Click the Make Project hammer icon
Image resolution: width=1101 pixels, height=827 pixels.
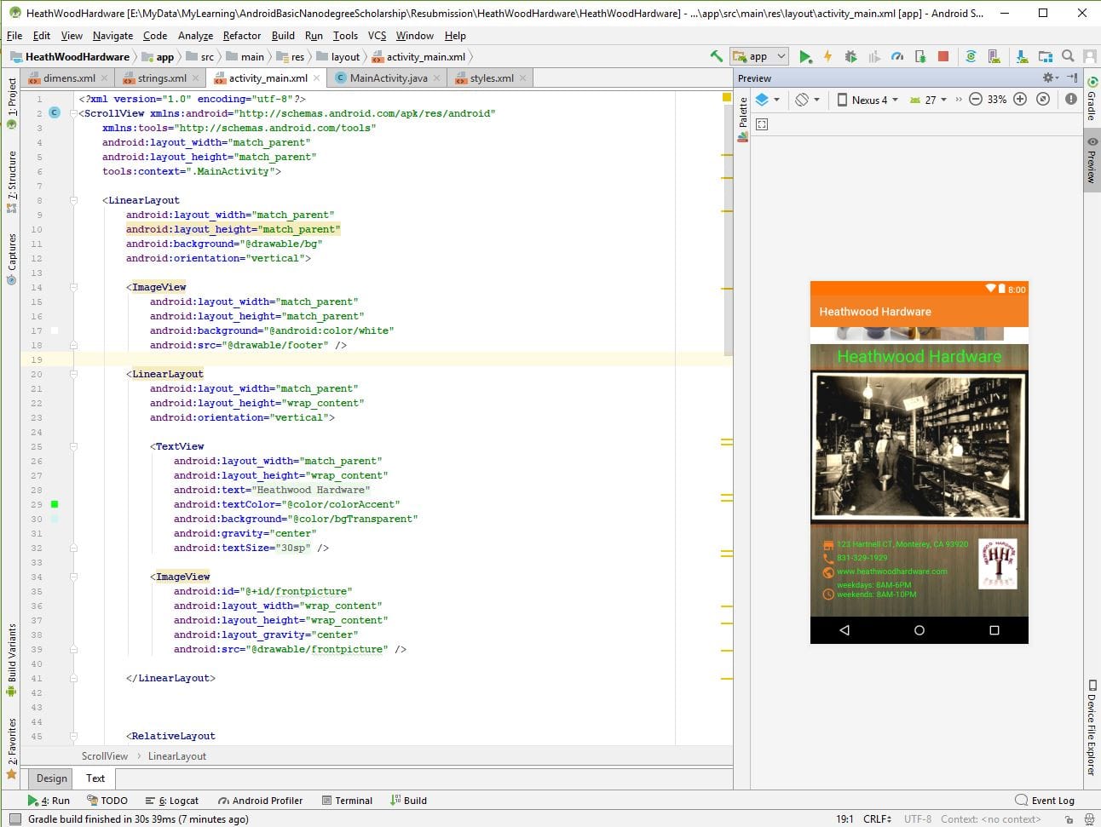(x=717, y=56)
